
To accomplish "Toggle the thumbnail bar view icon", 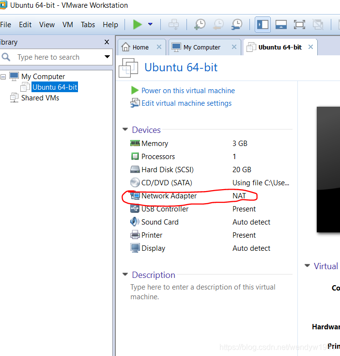I will (281, 24).
